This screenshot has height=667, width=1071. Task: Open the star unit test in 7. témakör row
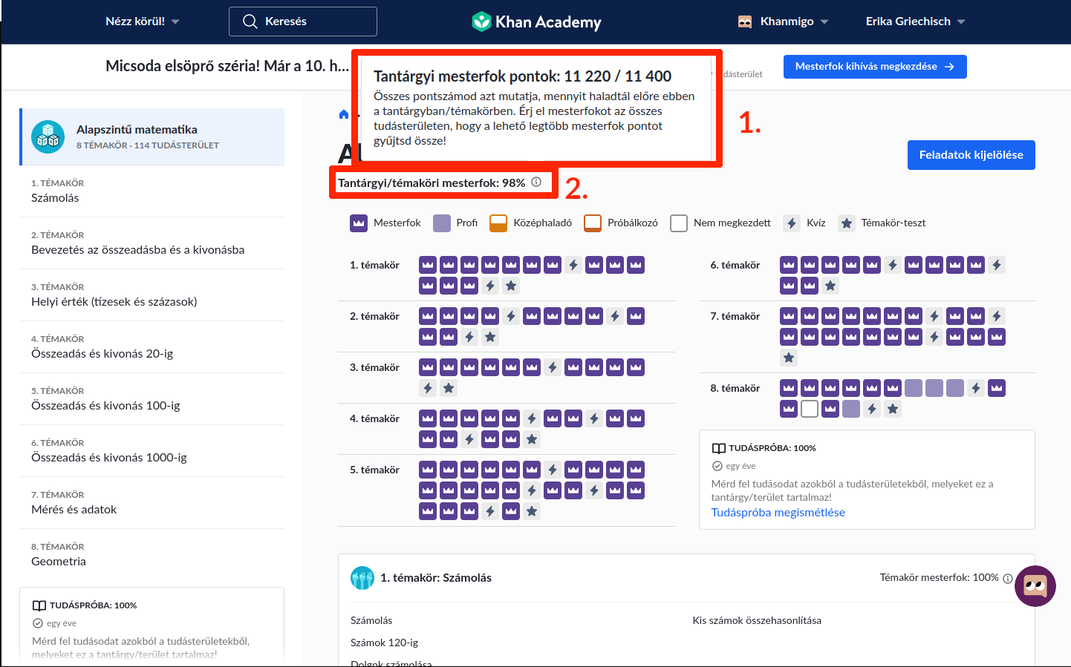coord(789,358)
